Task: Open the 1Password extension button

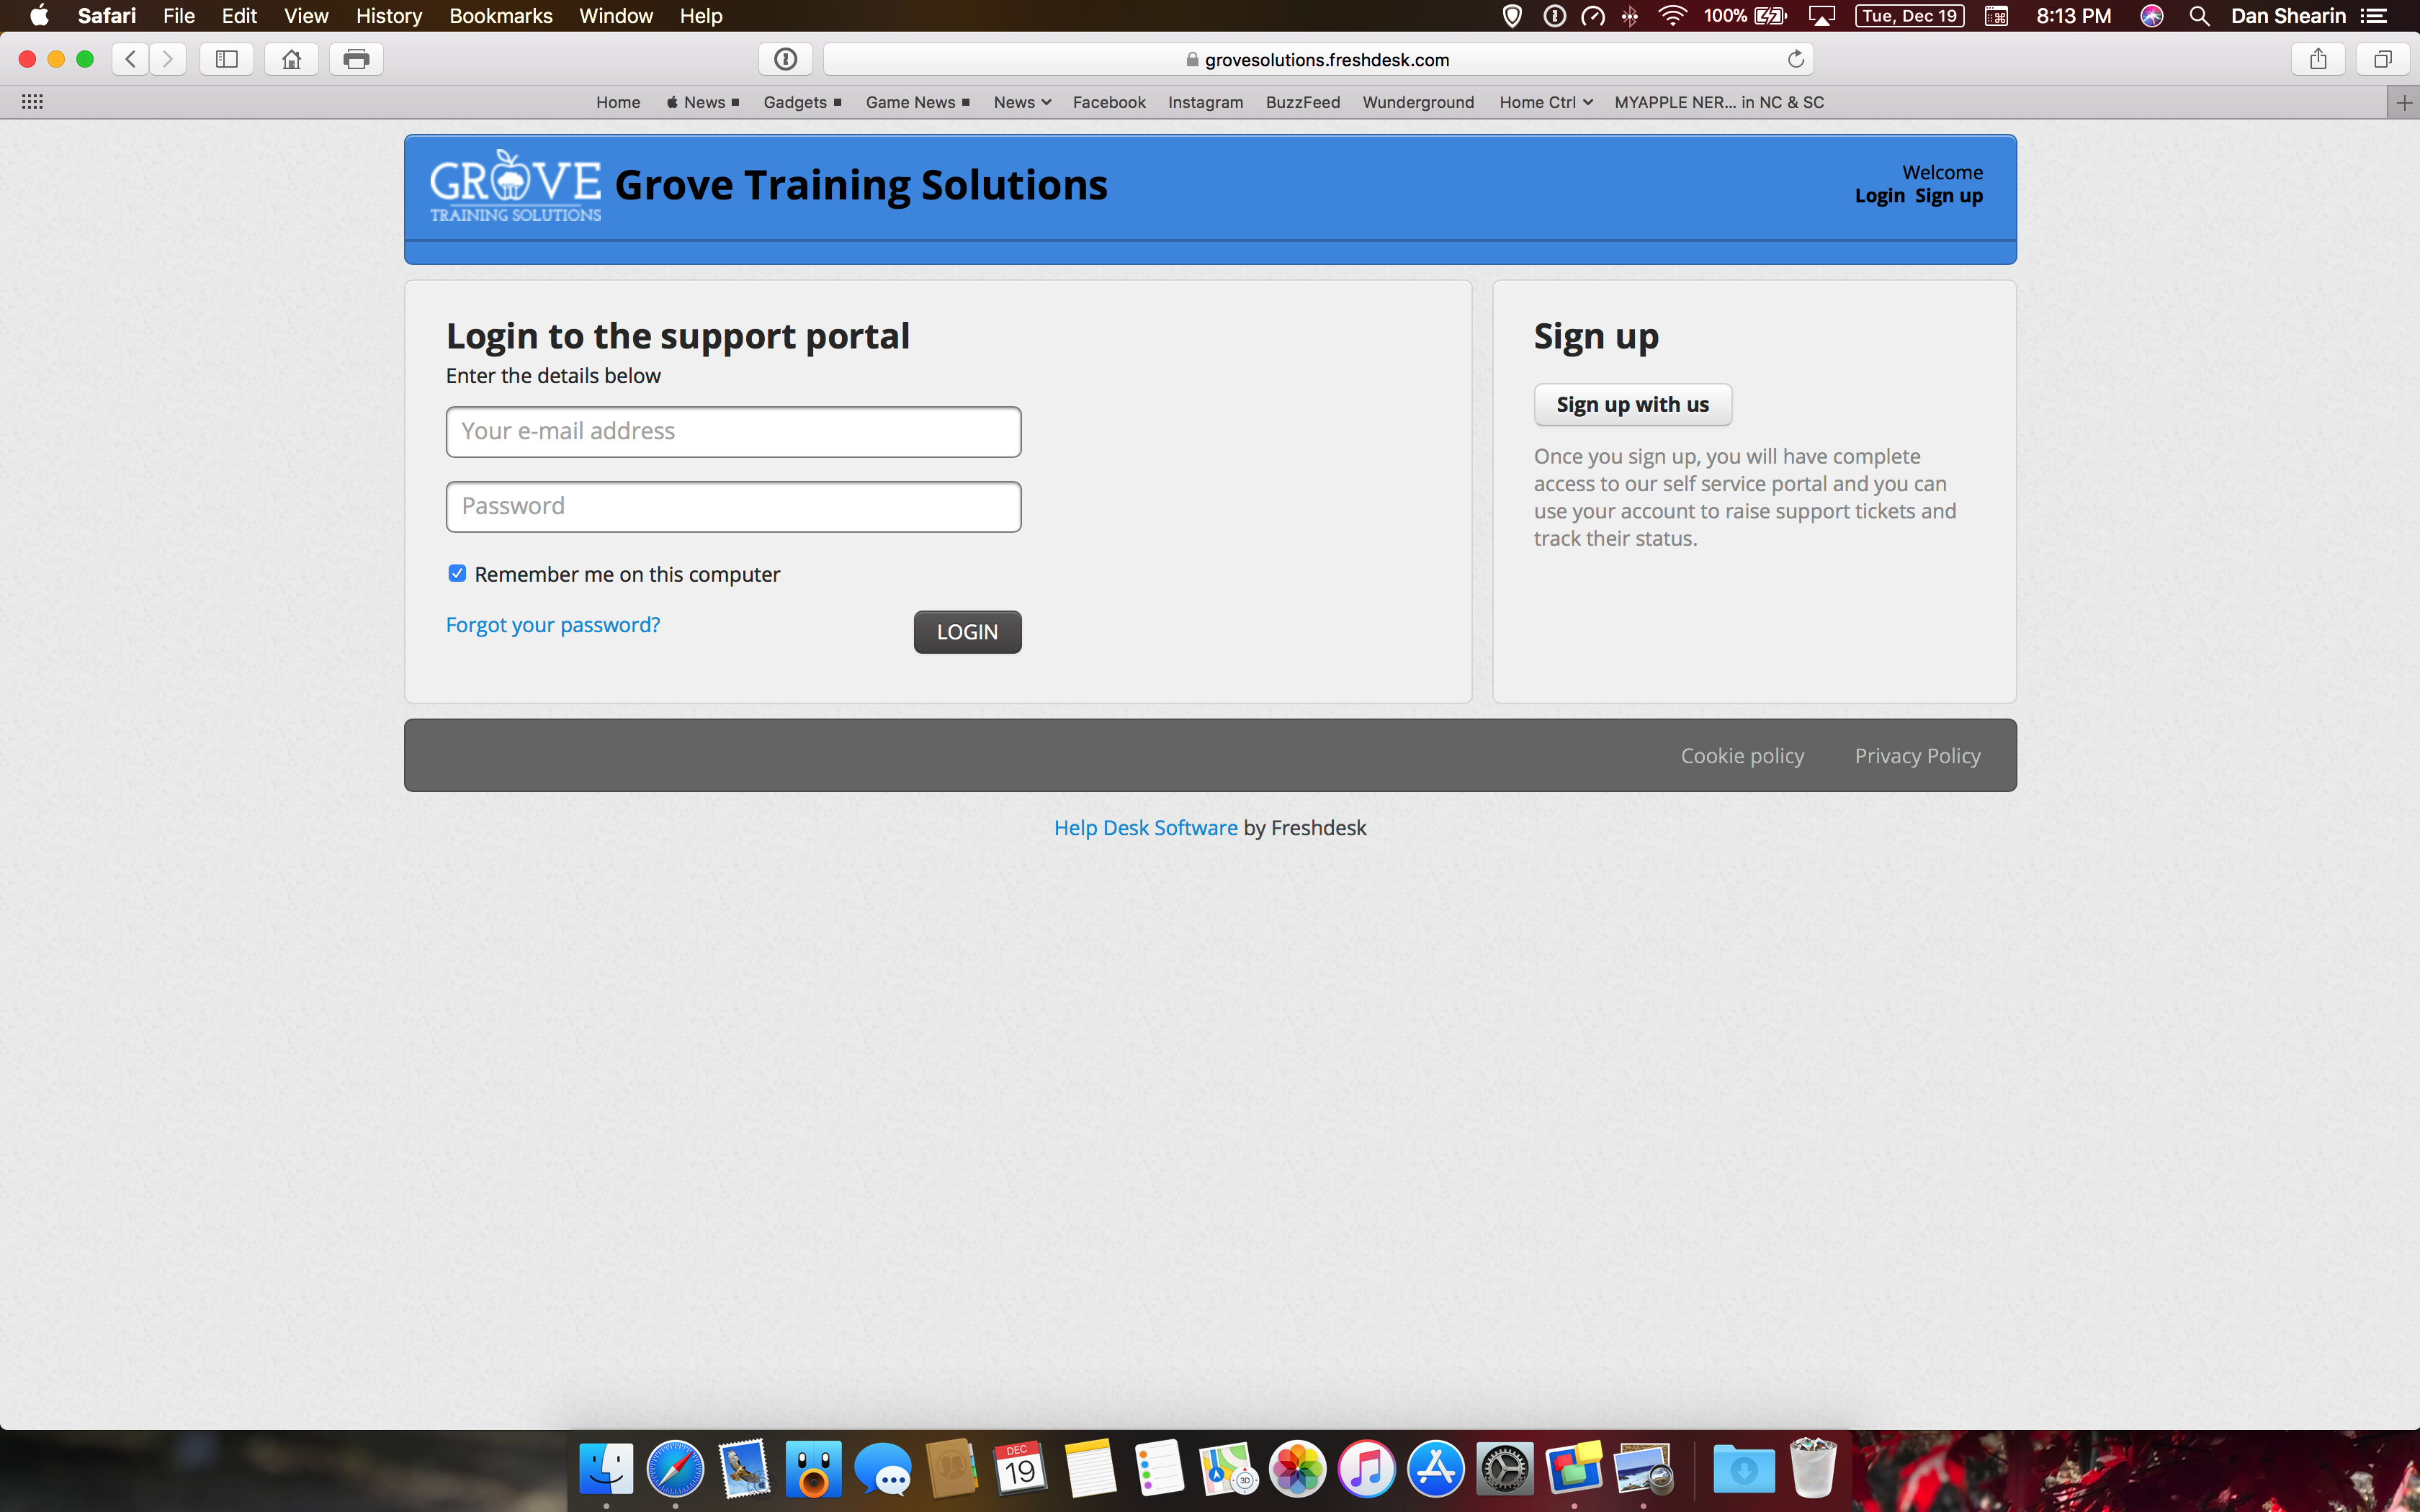Action: click(x=786, y=59)
